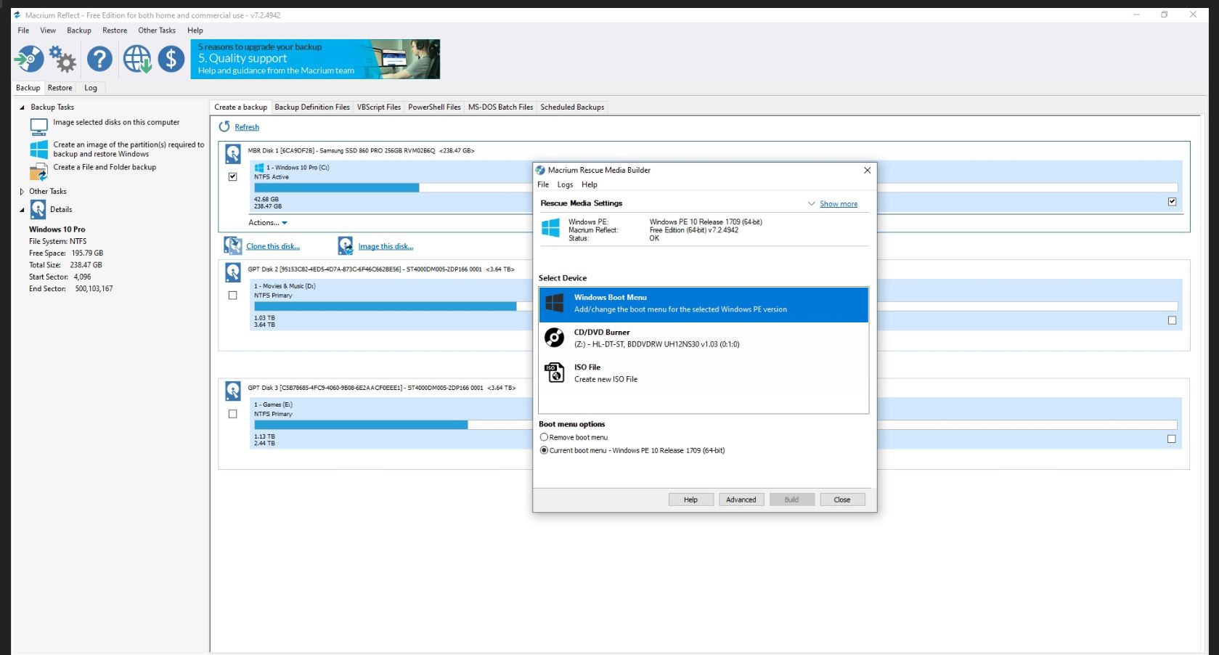Collapse the Backup Tasks tree section
Screen dimensions: 1219x655
22,107
